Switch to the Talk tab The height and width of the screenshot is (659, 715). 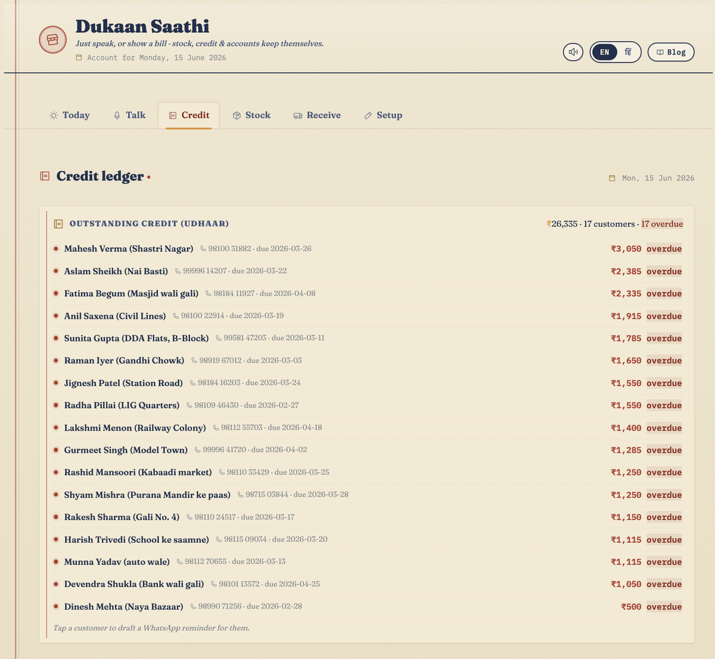coord(129,116)
